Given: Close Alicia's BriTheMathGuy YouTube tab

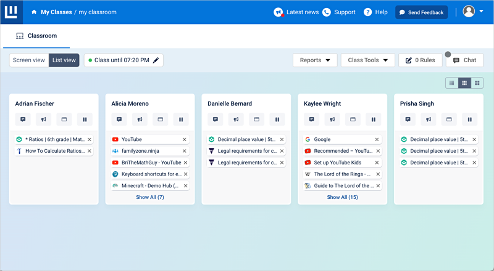Looking at the screenshot, I should (x=186, y=163).
